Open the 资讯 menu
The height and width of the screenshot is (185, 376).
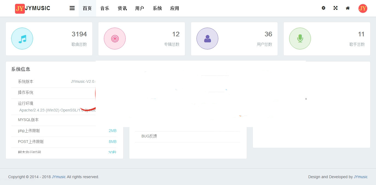pyautogui.click(x=122, y=8)
